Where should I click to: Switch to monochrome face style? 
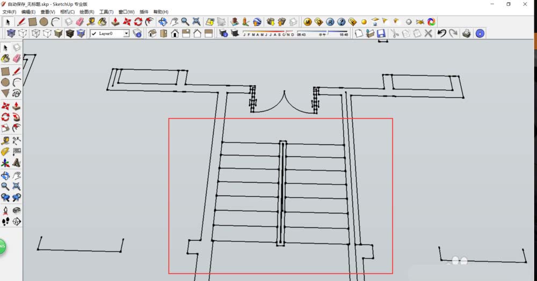81,33
